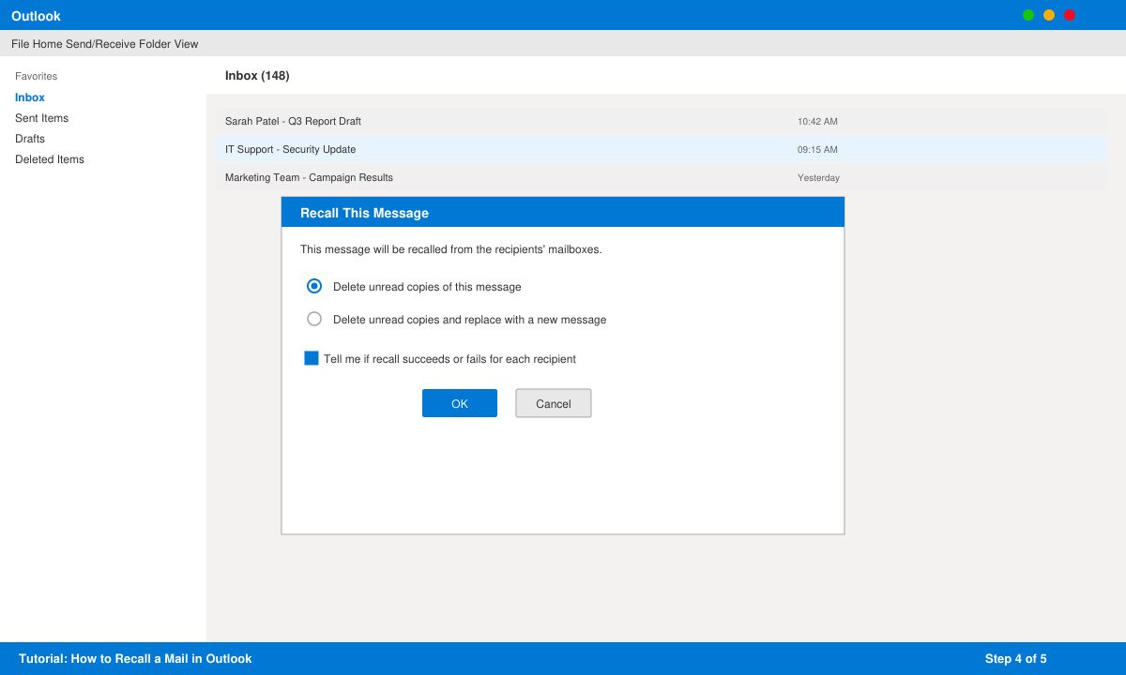Screen dimensions: 1126x675
Task: Open Sarah Patel Q3 Report Draft email
Action: (662, 121)
